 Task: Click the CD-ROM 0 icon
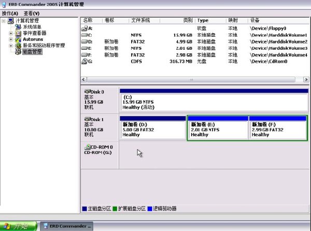click(88, 147)
